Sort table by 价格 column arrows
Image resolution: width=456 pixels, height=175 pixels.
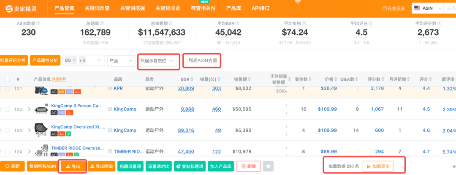click(336, 79)
